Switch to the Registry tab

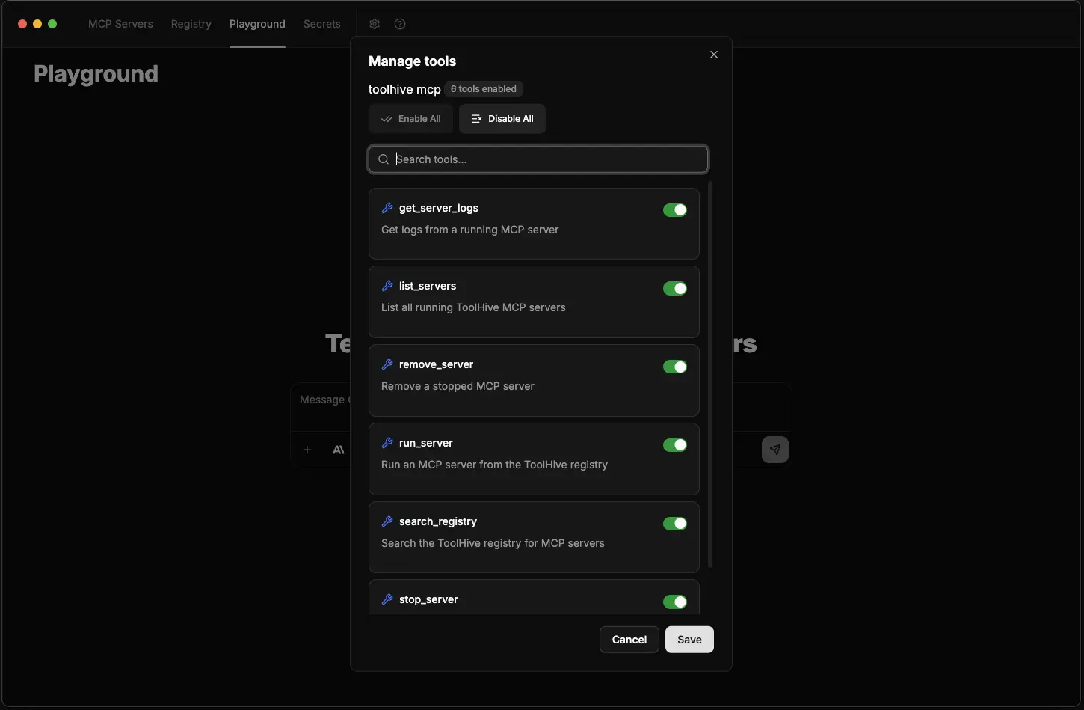tap(191, 23)
